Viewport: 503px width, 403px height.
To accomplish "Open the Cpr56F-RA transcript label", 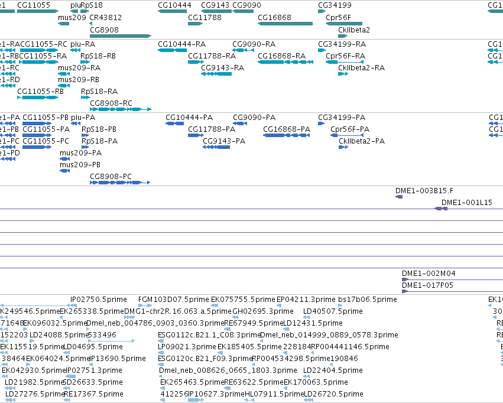I will pyautogui.click(x=346, y=56).
